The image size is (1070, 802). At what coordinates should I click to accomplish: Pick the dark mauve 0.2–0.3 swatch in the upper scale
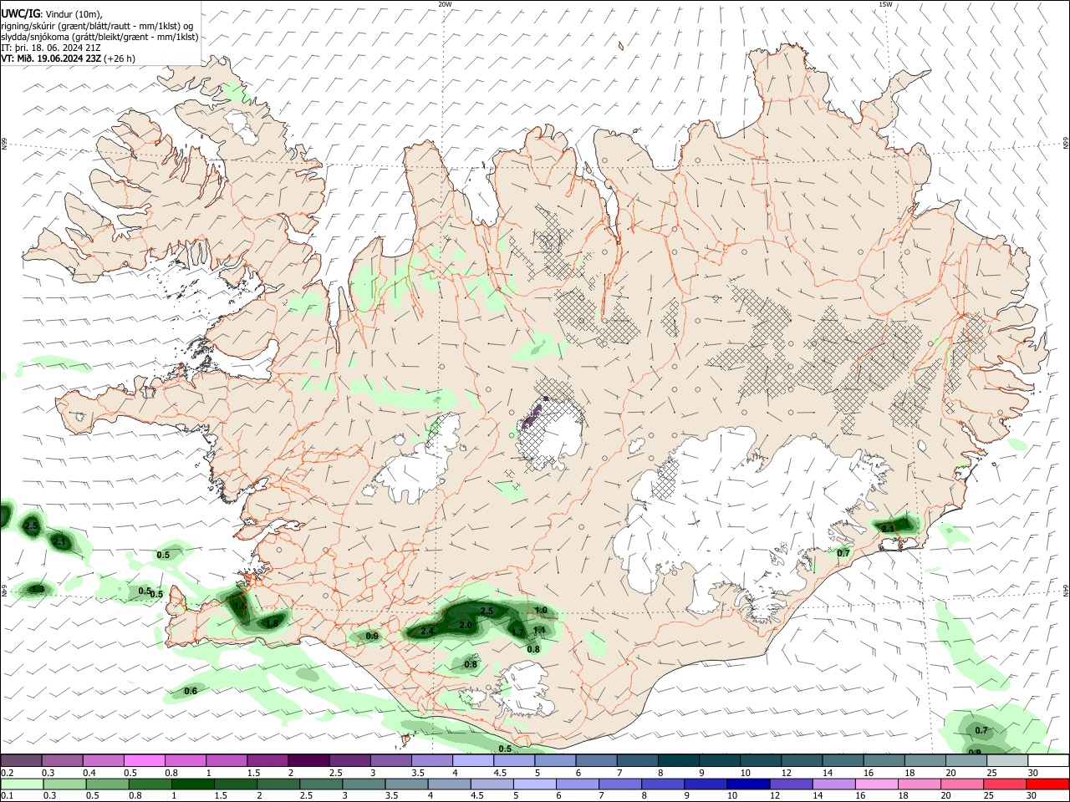tap(21, 761)
